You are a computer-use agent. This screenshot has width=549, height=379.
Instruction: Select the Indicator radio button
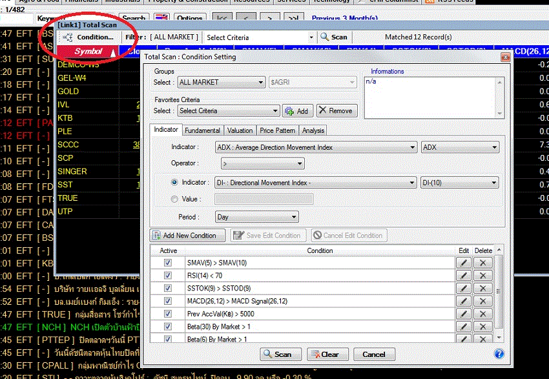[174, 182]
